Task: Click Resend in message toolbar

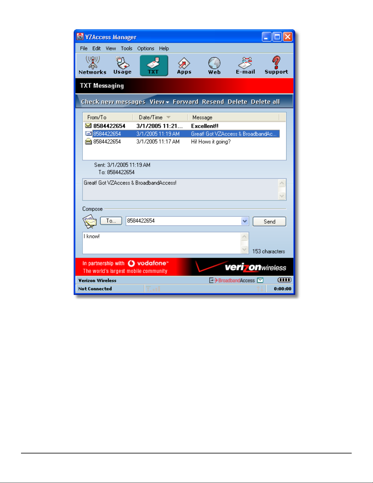Action: (x=213, y=102)
